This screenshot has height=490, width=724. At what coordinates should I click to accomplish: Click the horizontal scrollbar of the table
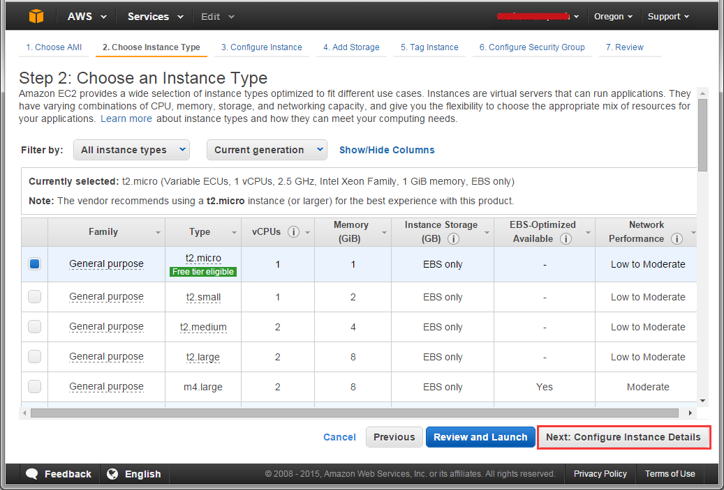(x=355, y=413)
